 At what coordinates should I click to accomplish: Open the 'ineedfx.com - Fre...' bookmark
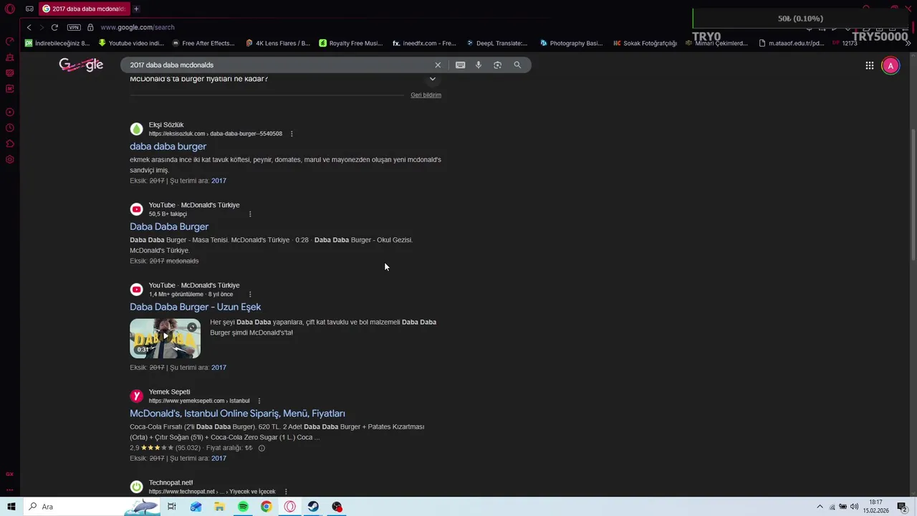point(424,43)
